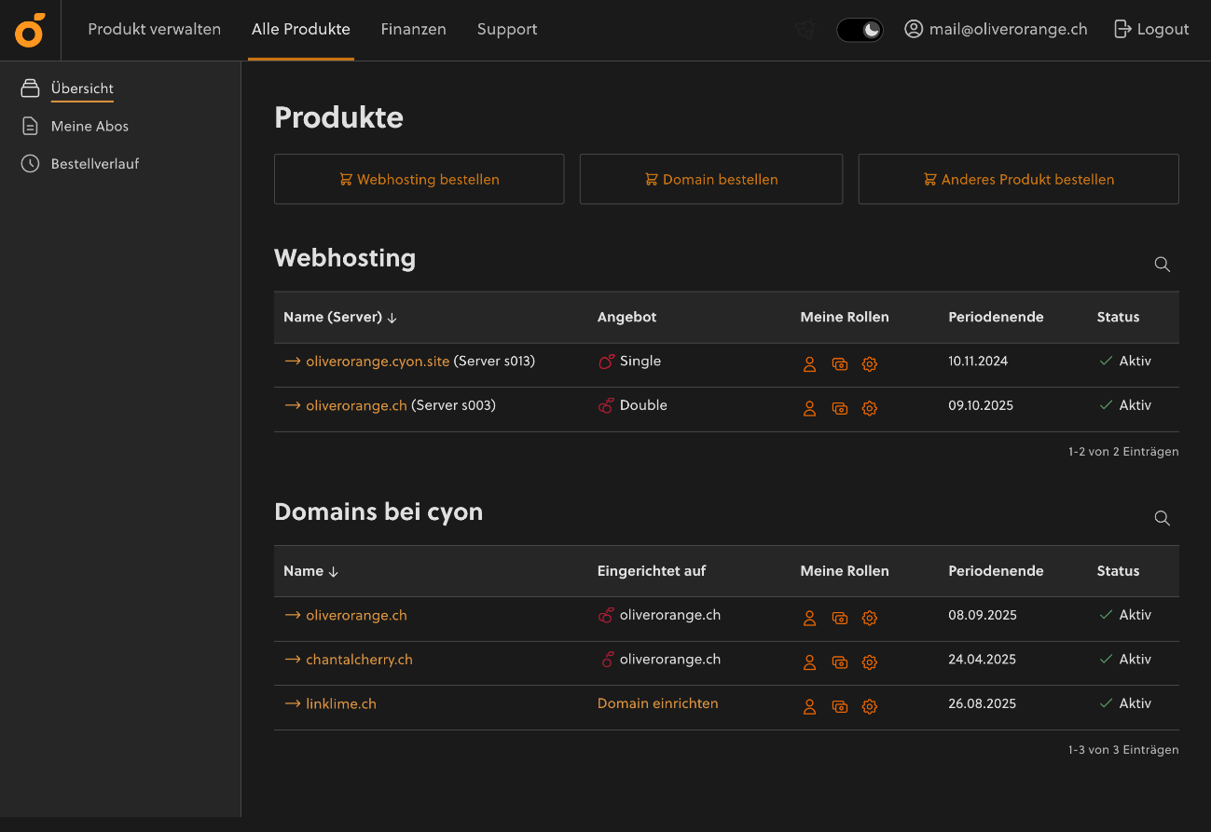Image resolution: width=1211 pixels, height=832 pixels.
Task: Open search for the Domains bei cyon table
Action: pyautogui.click(x=1163, y=518)
